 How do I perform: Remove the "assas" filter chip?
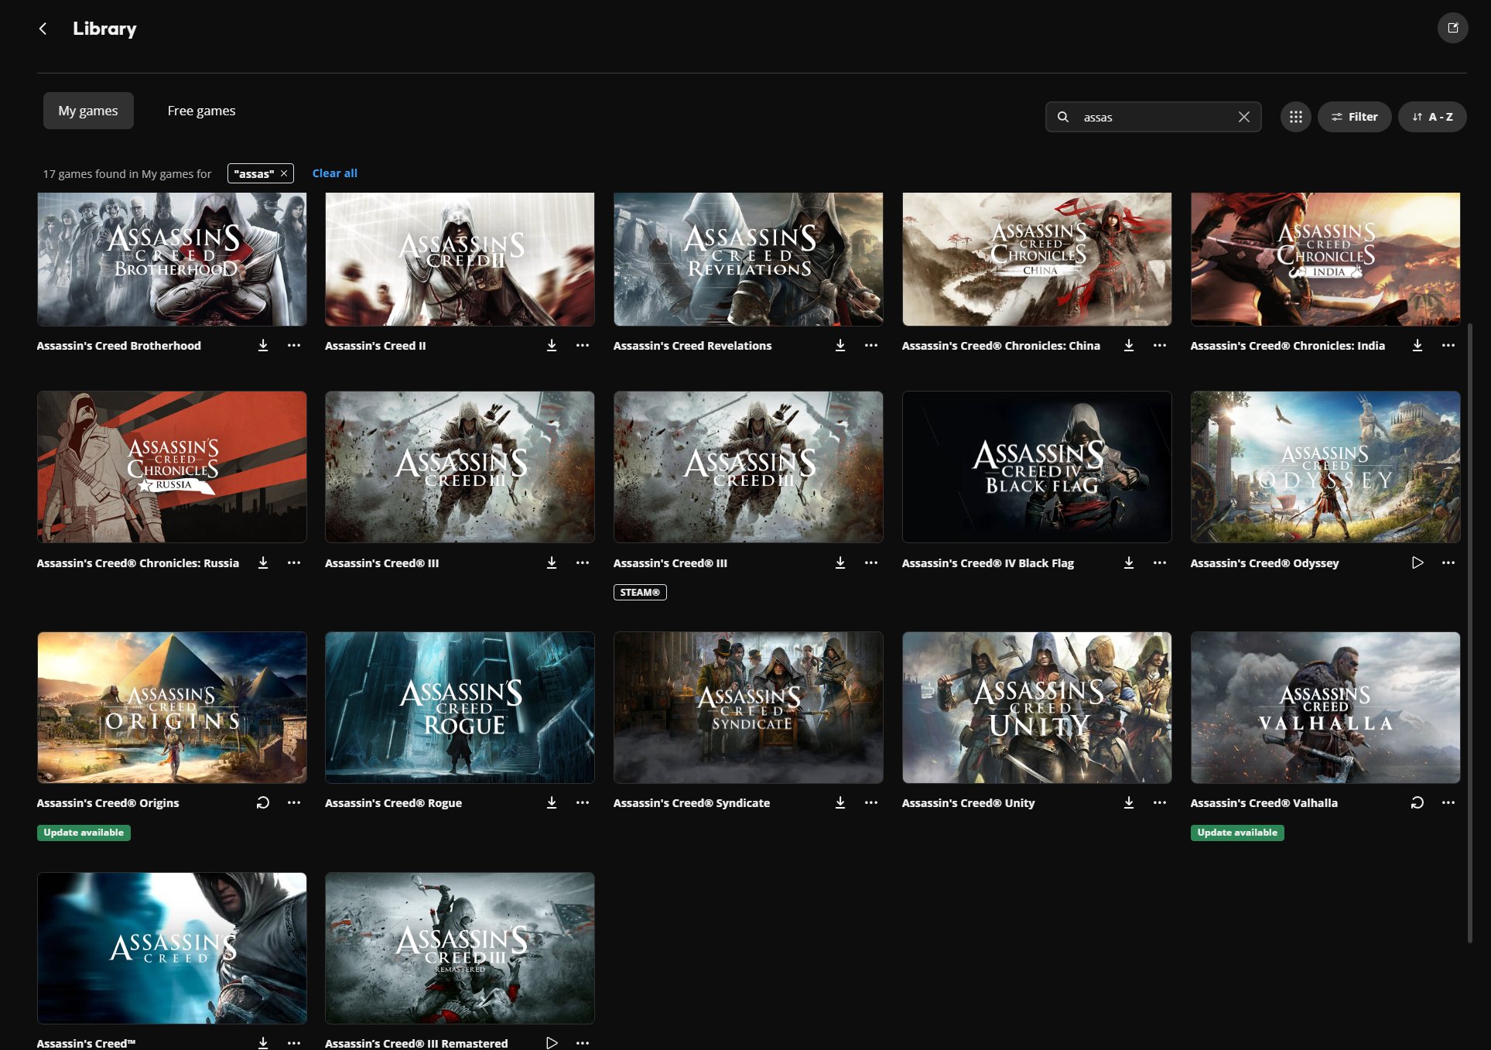[284, 173]
